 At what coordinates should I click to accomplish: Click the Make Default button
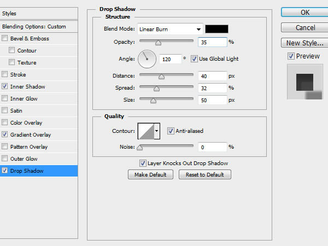pyautogui.click(x=150, y=174)
